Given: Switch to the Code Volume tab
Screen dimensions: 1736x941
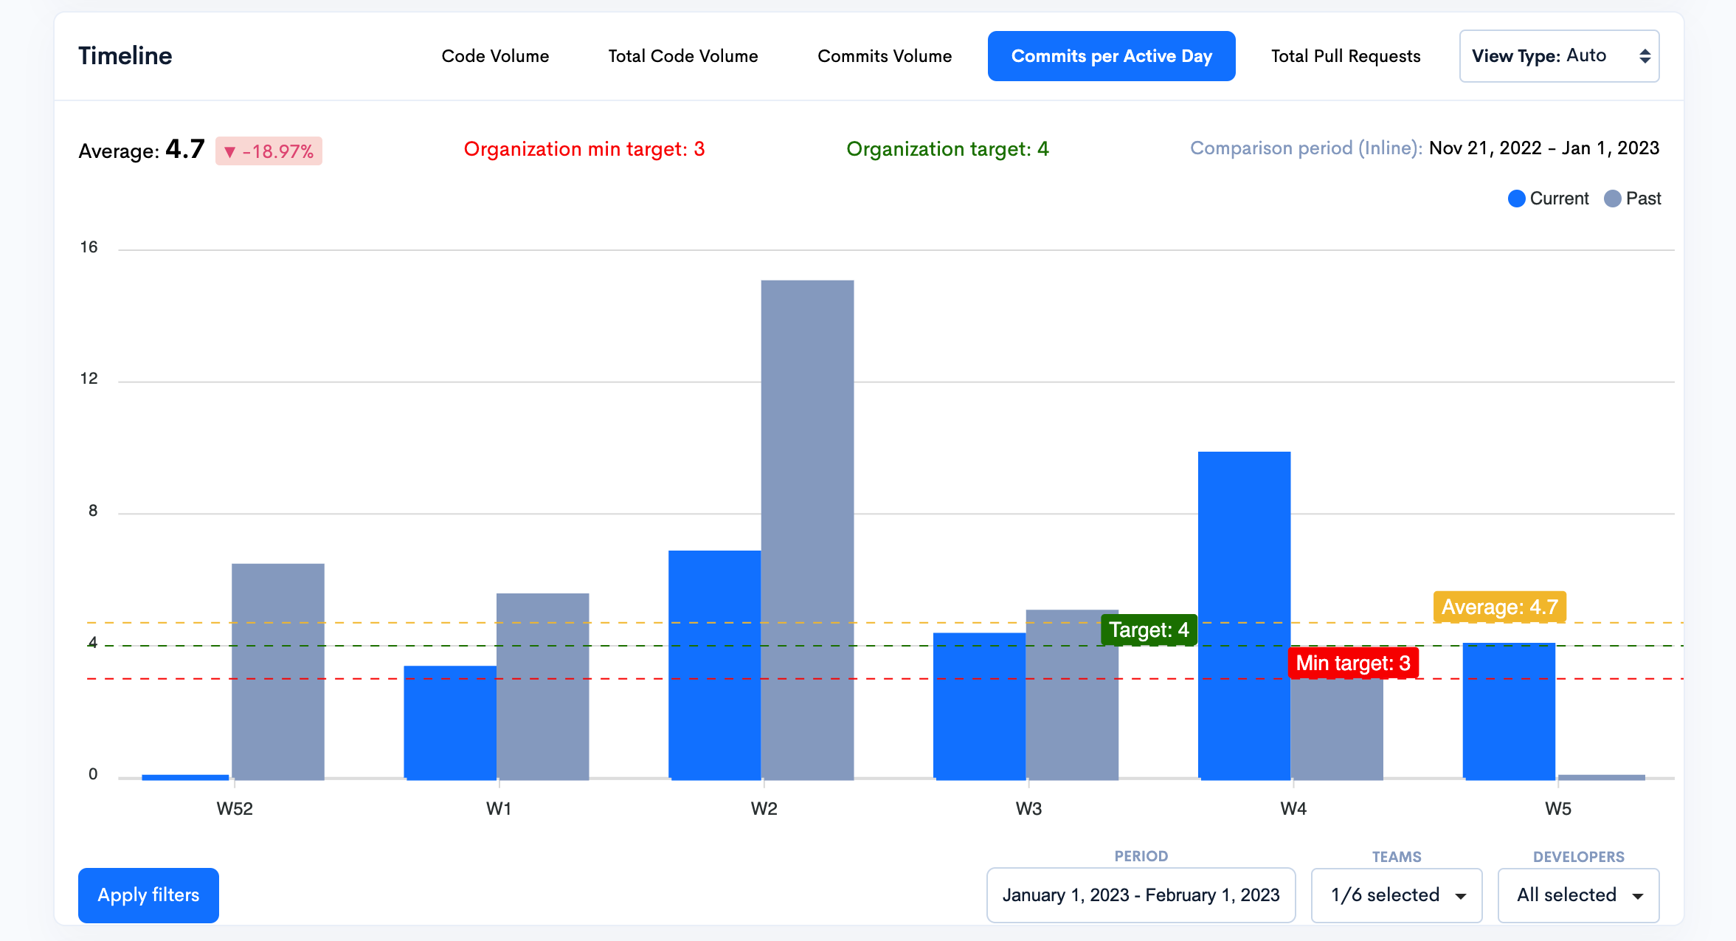Looking at the screenshot, I should coord(495,56).
